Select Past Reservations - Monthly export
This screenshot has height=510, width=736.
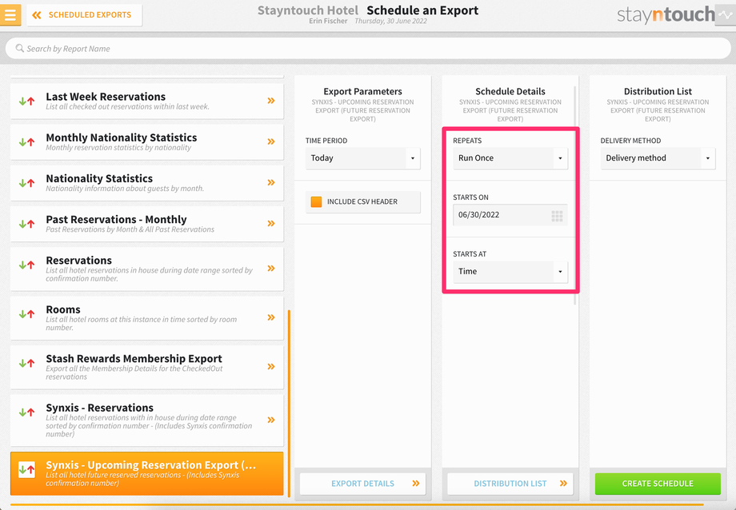pos(147,223)
